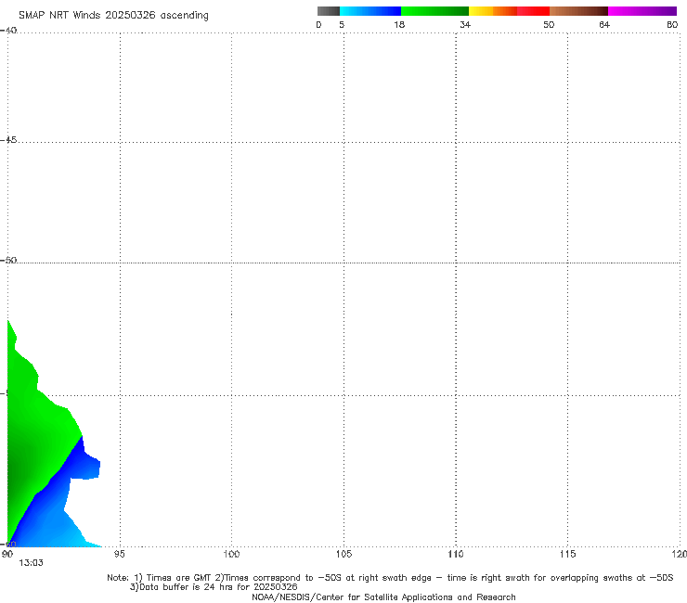This screenshot has height=603, width=687.
Task: Click the swath time label '13:03'
Action: (32, 563)
